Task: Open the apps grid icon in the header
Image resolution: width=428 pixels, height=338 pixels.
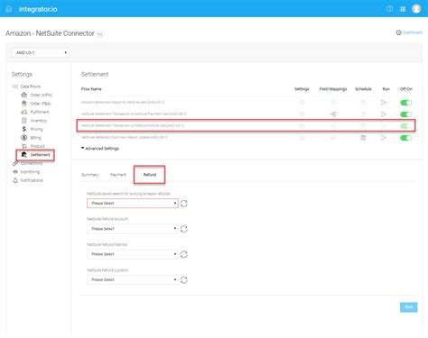Action: pos(403,9)
